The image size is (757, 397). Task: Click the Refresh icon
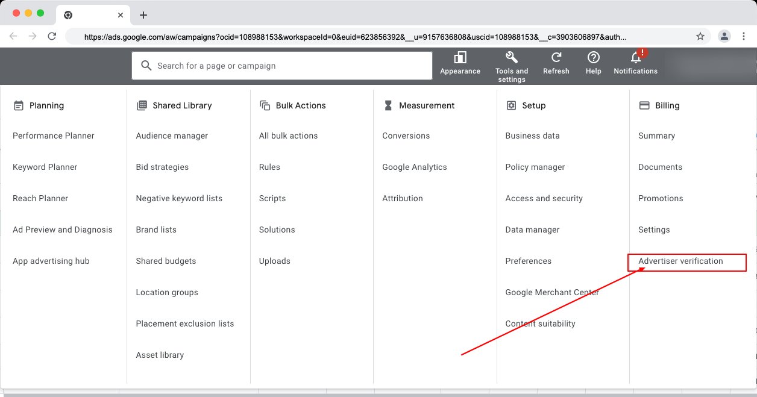556,57
